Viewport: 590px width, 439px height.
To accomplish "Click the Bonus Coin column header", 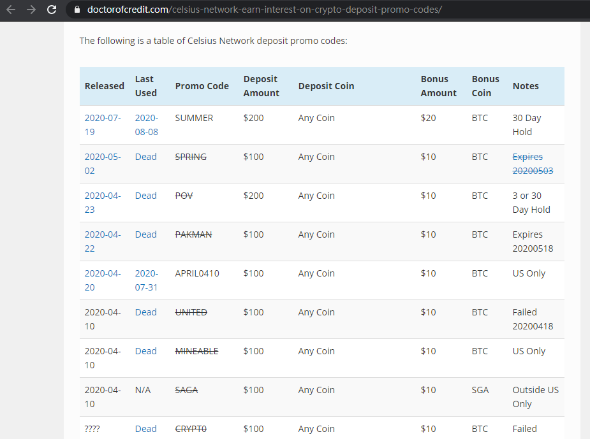I will tap(485, 86).
